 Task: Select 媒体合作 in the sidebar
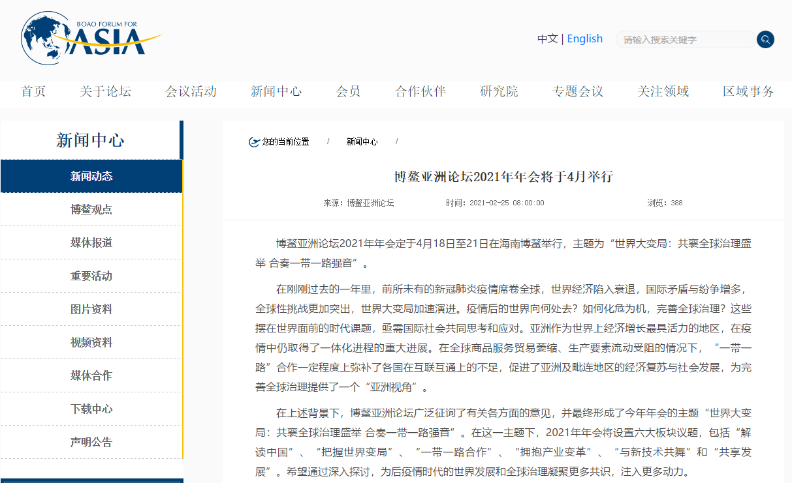coord(91,376)
